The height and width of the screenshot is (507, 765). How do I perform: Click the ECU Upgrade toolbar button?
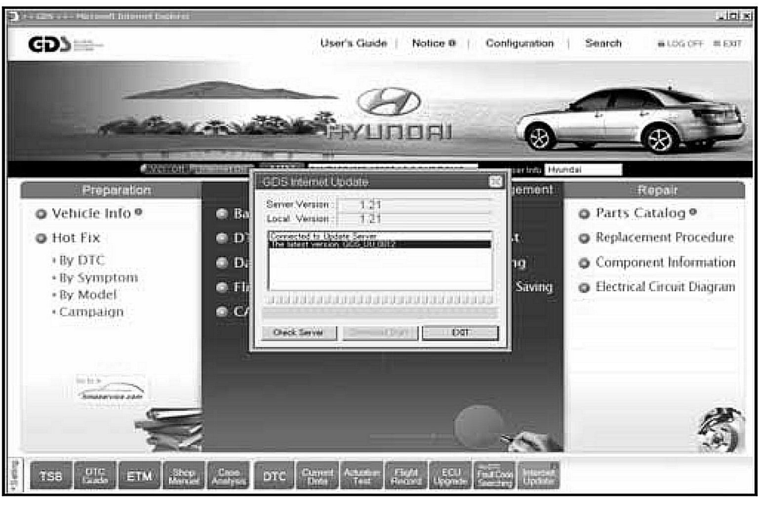pos(450,475)
